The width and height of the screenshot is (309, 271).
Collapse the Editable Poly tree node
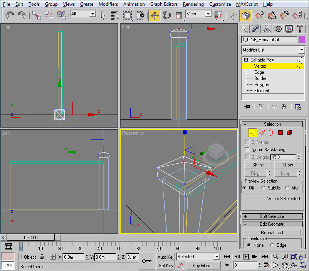tap(246, 60)
